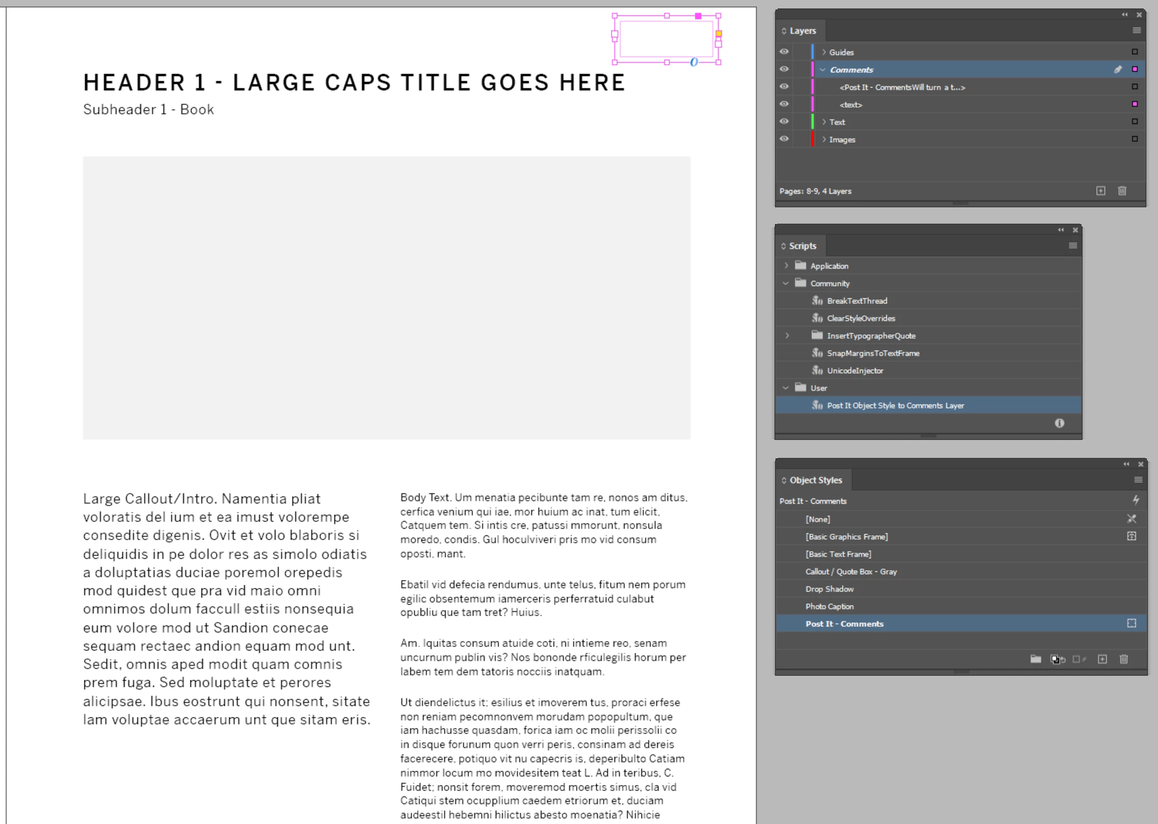Image resolution: width=1158 pixels, height=824 pixels.
Task: Hide the Guides layer visibility eye
Action: tap(784, 52)
